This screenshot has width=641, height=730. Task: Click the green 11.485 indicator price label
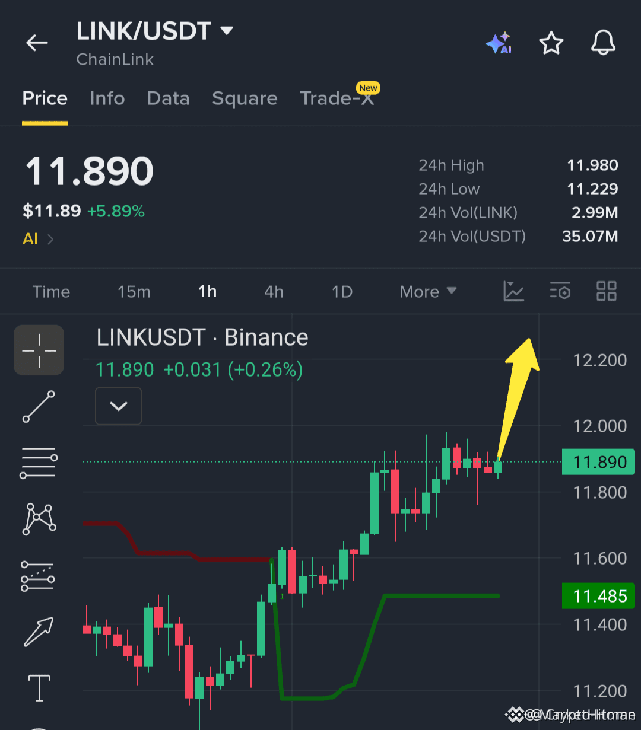pos(598,596)
